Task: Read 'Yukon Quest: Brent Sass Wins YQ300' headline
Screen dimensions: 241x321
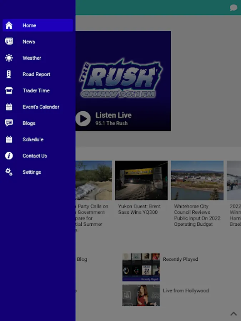Action: tap(139, 209)
